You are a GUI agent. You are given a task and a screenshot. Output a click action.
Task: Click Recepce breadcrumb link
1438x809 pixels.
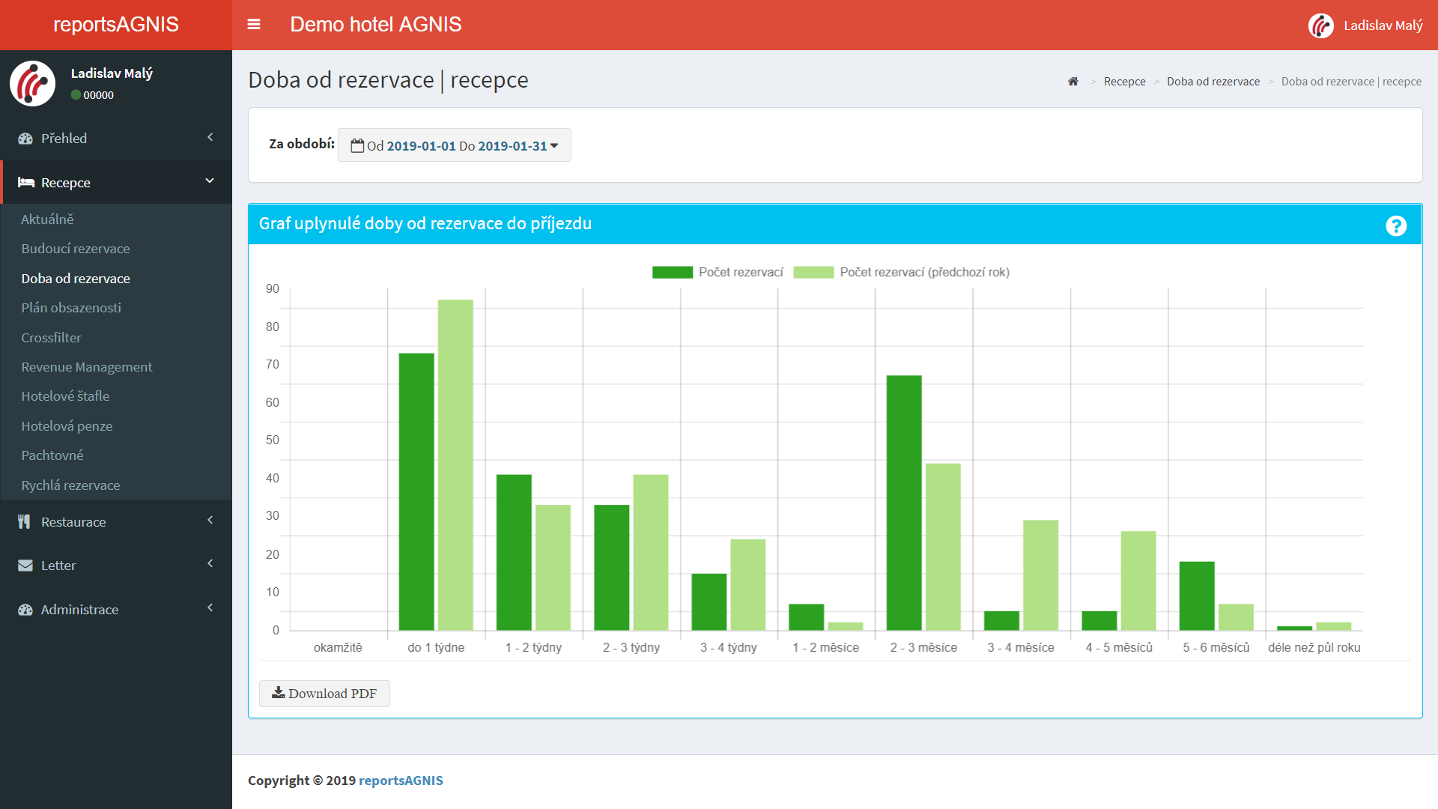click(x=1124, y=82)
